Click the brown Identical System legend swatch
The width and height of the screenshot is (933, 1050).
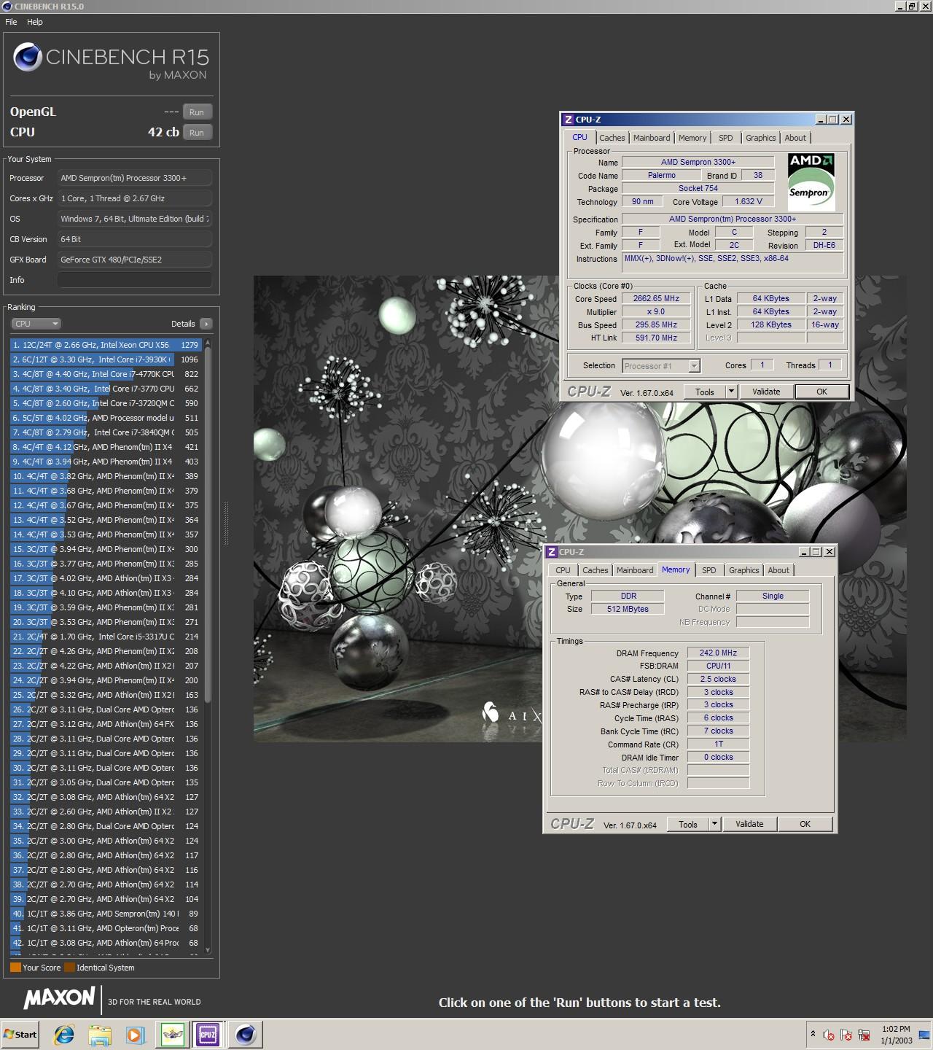pos(69,968)
